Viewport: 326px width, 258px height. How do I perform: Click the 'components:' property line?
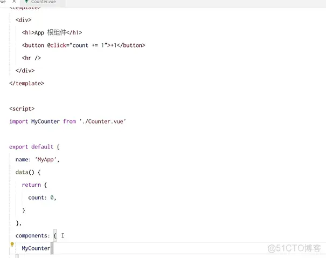tap(36, 236)
